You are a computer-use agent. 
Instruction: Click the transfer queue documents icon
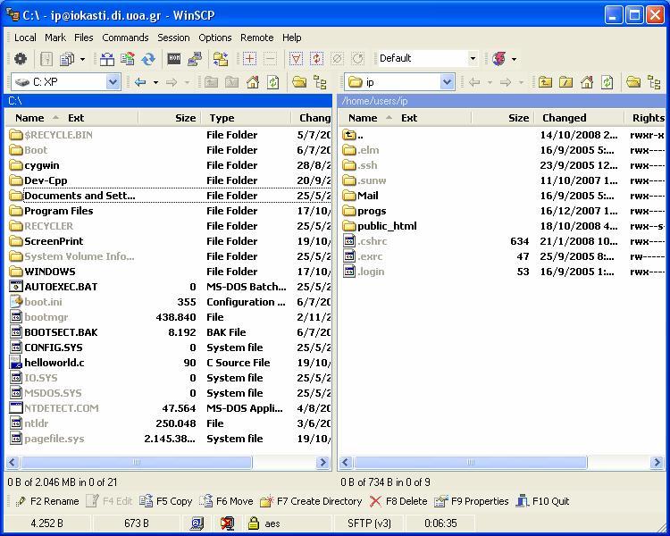67,59
